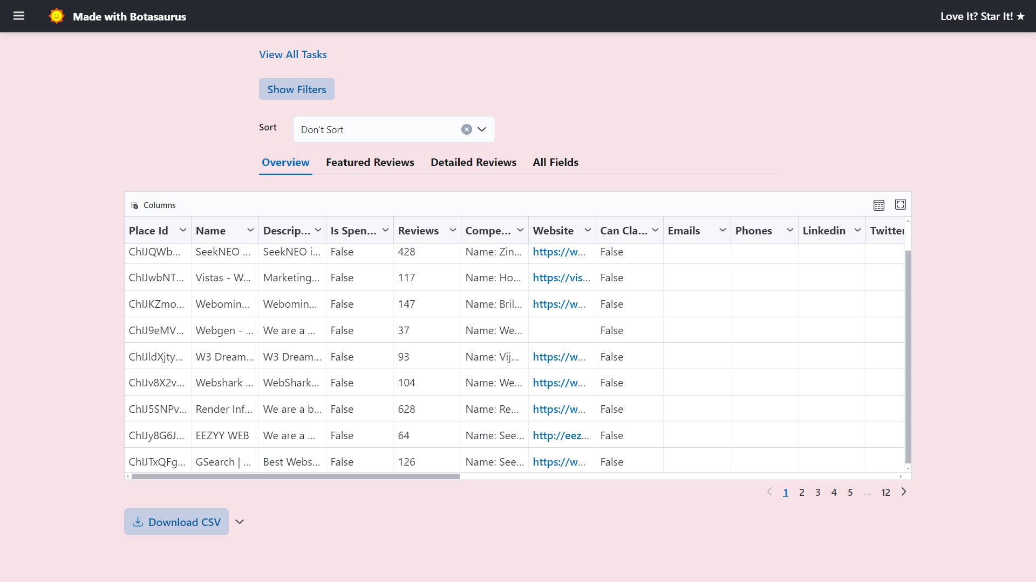The width and height of the screenshot is (1036, 582).
Task: Go to page 12
Action: pos(885,493)
